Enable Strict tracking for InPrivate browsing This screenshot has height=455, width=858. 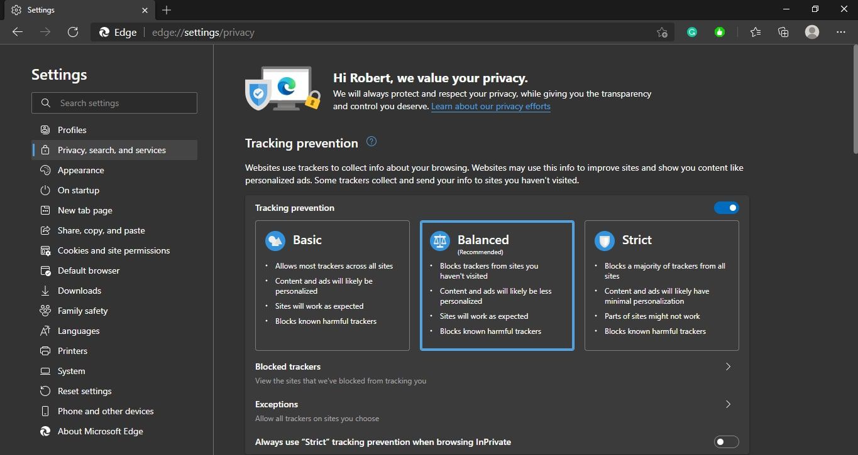(727, 442)
